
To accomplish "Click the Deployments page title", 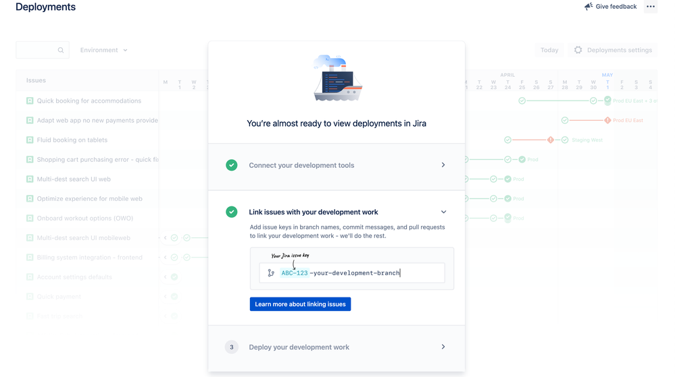I will (x=46, y=7).
